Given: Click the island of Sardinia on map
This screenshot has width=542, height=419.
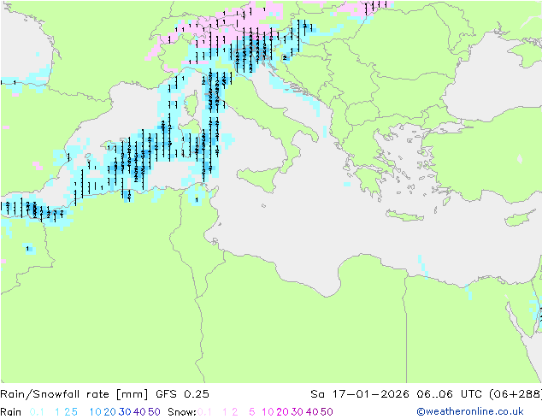Looking at the screenshot, I should [x=190, y=139].
